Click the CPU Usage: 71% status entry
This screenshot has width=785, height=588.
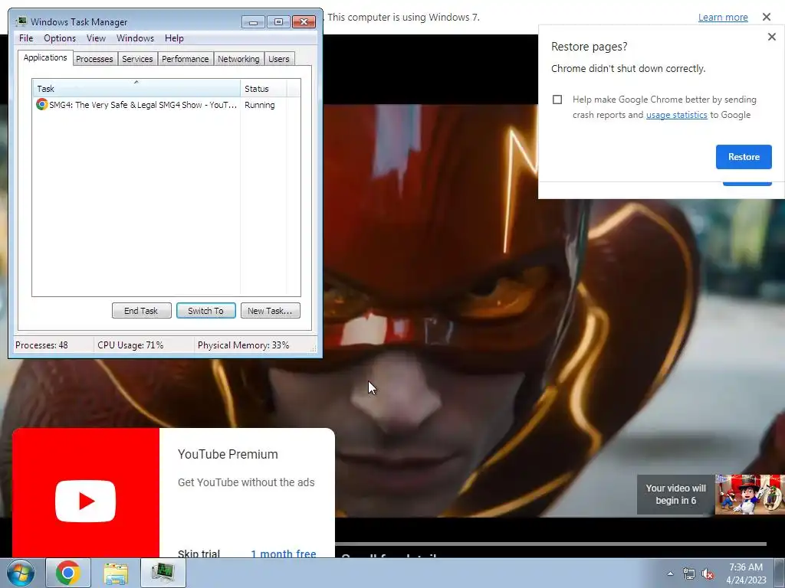click(130, 345)
